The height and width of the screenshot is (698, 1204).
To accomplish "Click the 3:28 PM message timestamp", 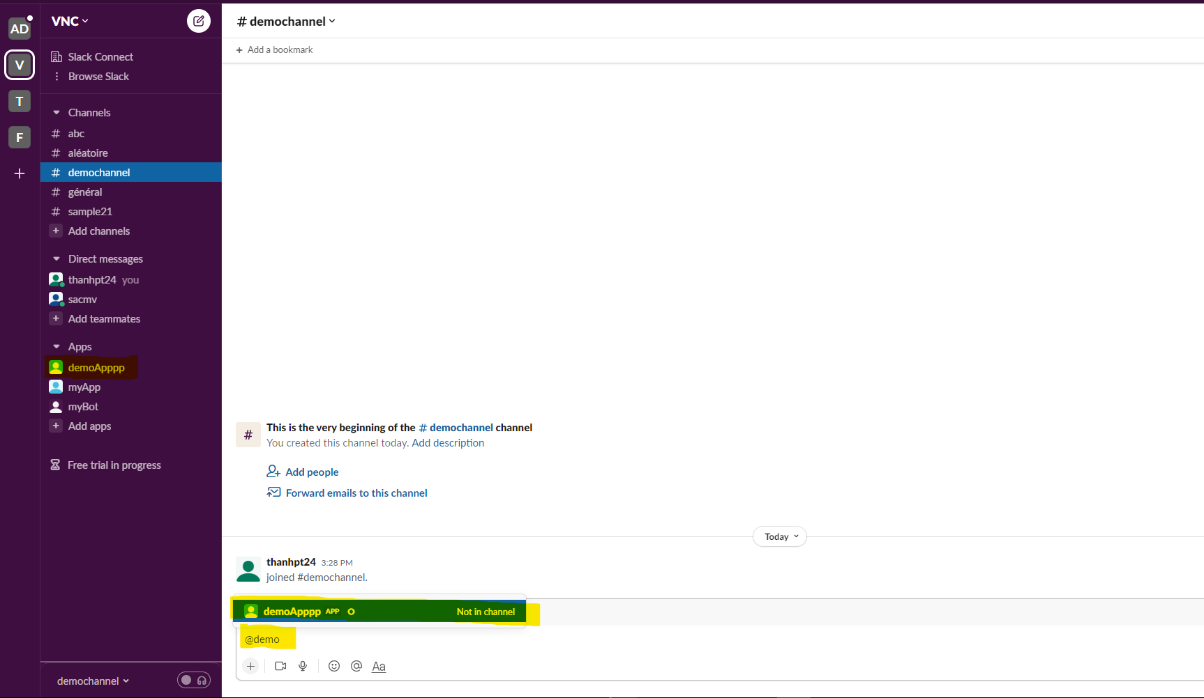I will [337, 563].
